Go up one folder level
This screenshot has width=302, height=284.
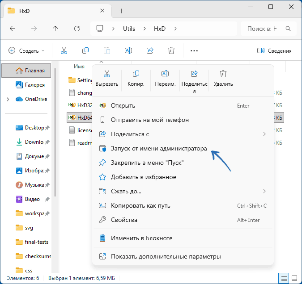coord(55,29)
